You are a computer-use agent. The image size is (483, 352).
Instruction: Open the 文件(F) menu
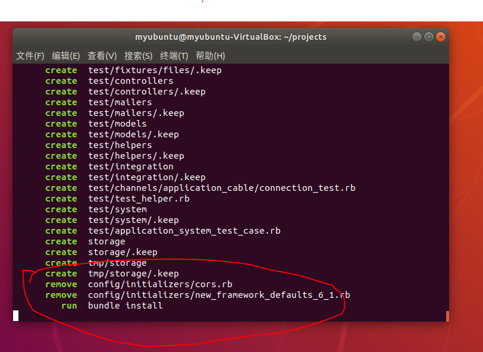coord(30,56)
